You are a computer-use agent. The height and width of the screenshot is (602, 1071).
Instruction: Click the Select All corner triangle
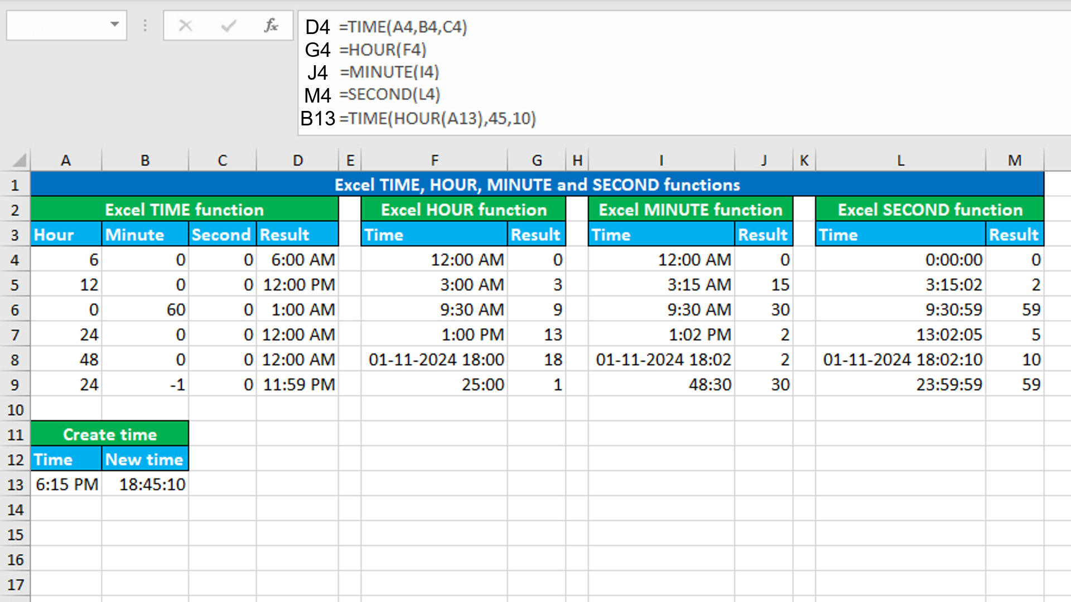click(x=20, y=161)
